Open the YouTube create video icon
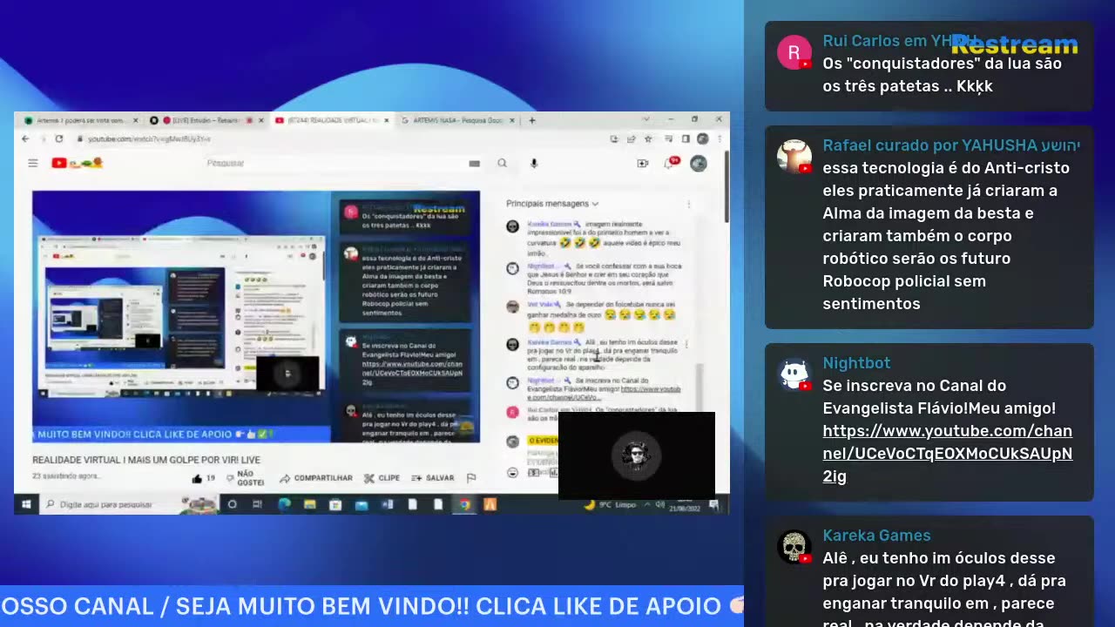 click(642, 163)
